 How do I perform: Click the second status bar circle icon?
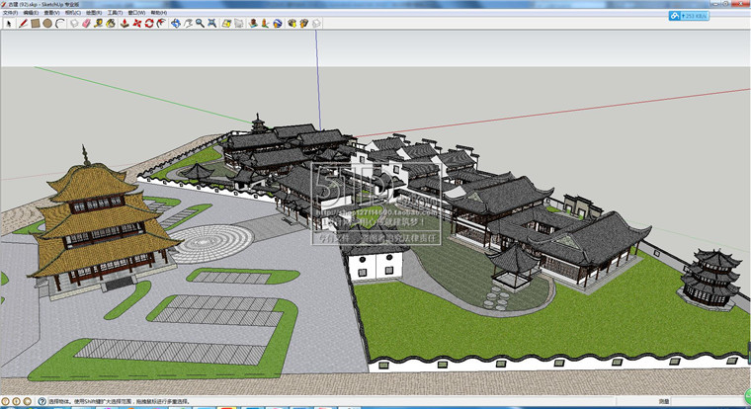(16, 401)
